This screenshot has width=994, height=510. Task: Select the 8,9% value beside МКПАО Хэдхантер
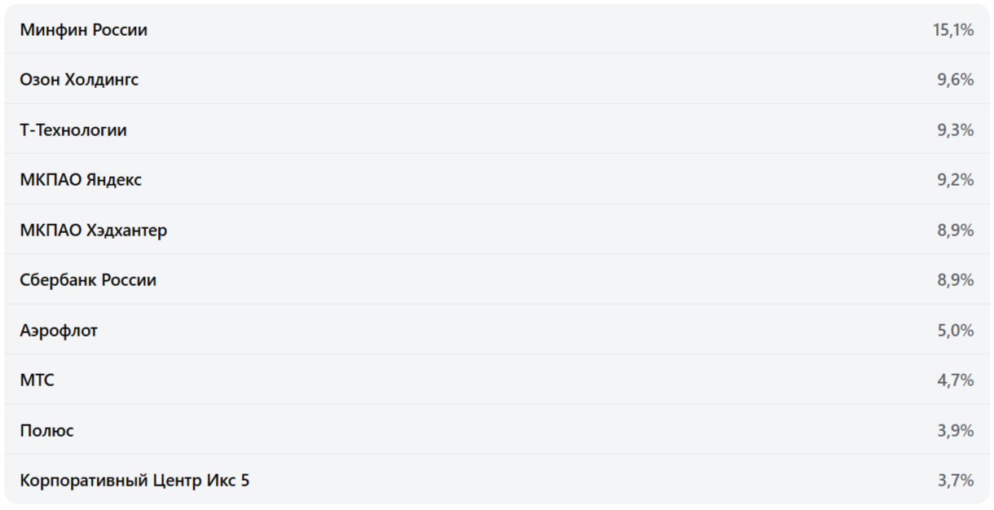pos(955,231)
